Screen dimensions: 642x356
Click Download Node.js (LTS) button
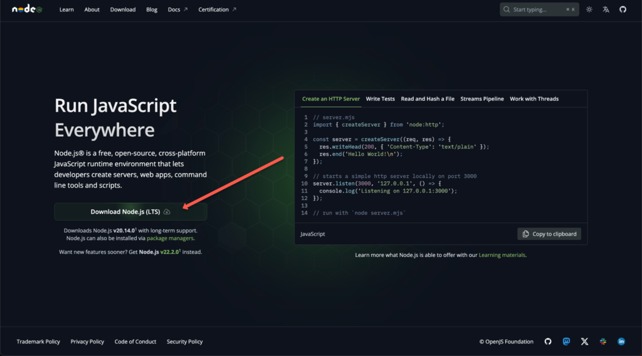click(x=130, y=212)
